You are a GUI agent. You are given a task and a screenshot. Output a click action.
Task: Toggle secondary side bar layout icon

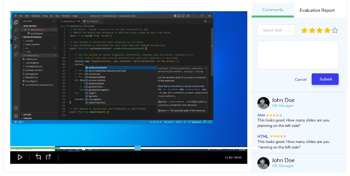[x=183, y=16]
